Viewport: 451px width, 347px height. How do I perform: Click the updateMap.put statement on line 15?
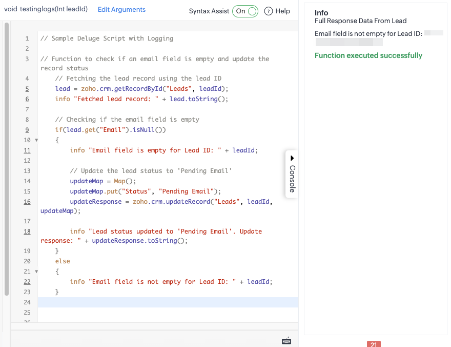tap(145, 192)
